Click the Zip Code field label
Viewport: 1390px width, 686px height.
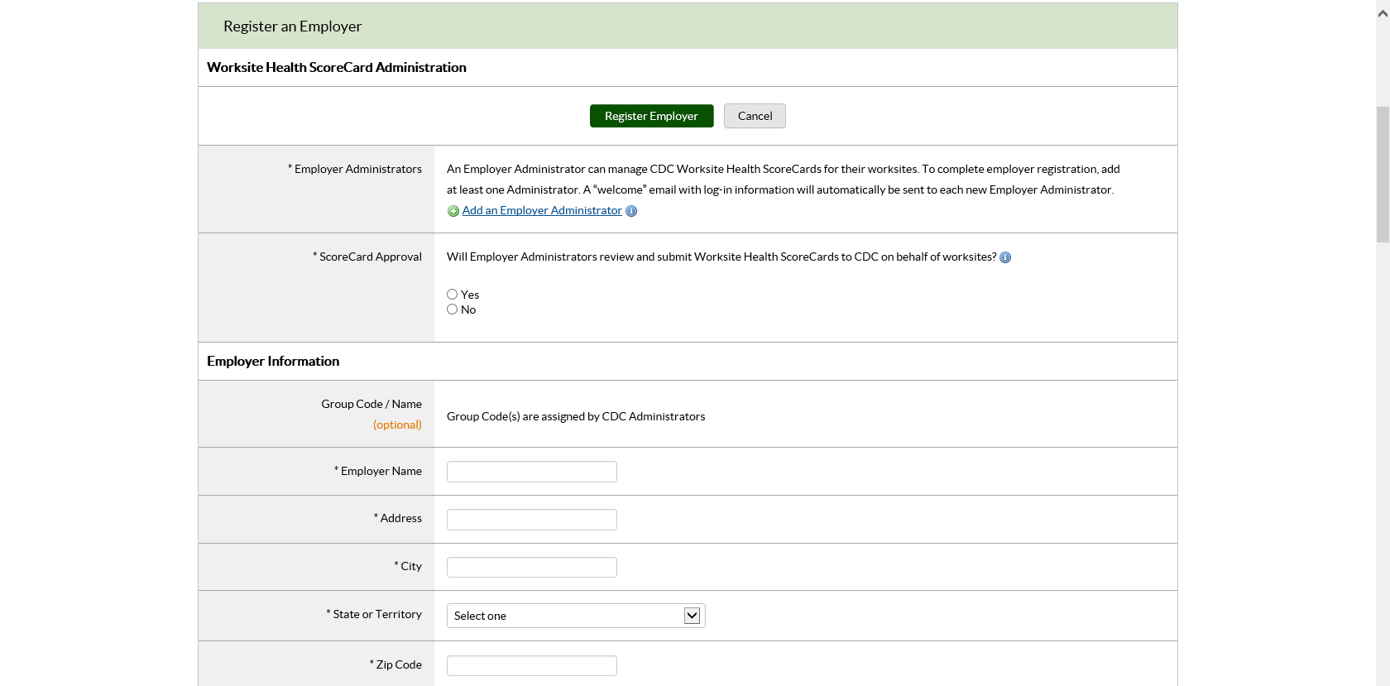398,664
